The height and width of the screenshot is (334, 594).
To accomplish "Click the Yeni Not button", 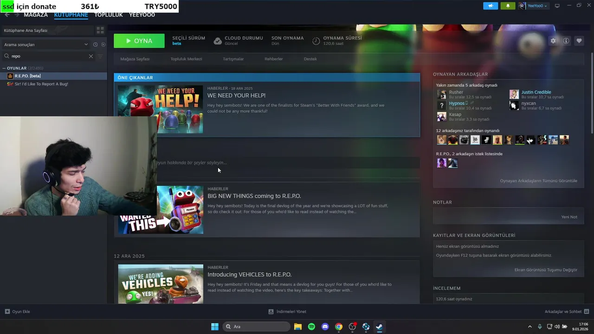I will click(x=569, y=217).
